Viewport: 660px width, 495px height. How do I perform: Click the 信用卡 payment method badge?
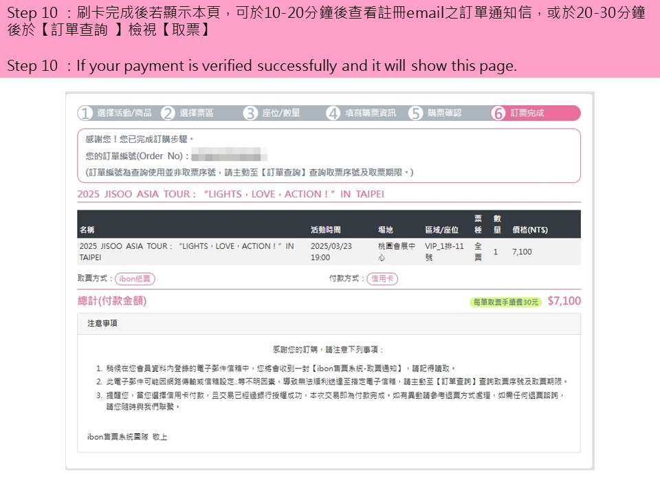(x=382, y=279)
